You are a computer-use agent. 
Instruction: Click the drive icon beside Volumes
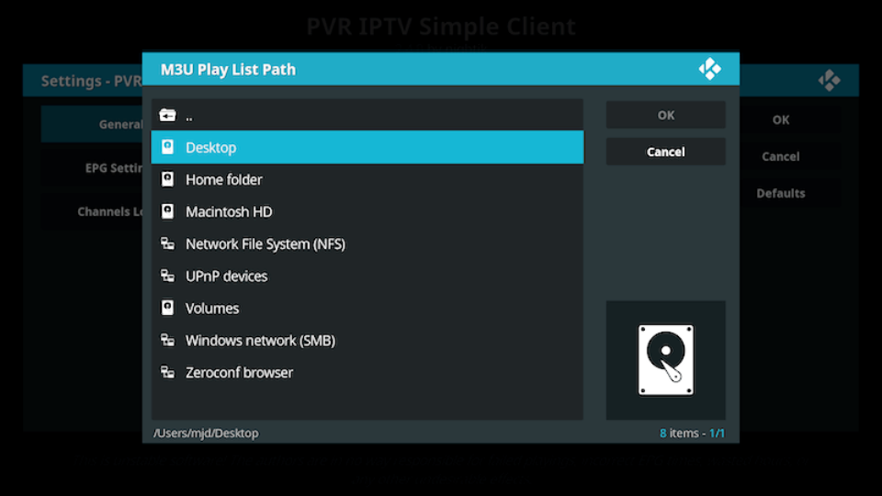pos(167,309)
